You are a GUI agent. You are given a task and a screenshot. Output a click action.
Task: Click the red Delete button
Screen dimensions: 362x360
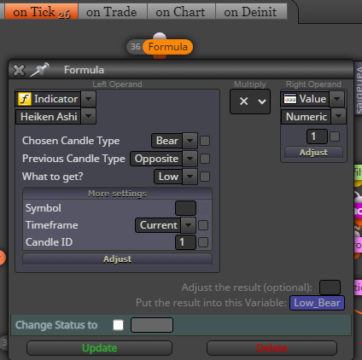point(271,348)
